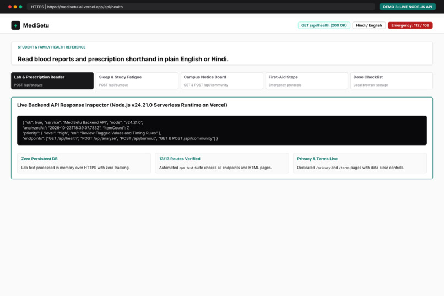Toggle the Hindi / English language switch

(369, 25)
